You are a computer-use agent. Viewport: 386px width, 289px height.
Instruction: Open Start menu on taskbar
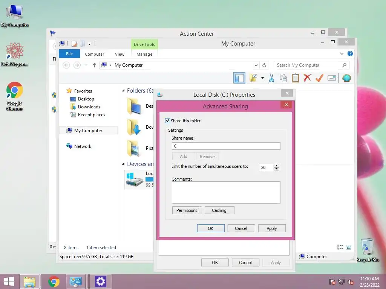tap(9, 281)
